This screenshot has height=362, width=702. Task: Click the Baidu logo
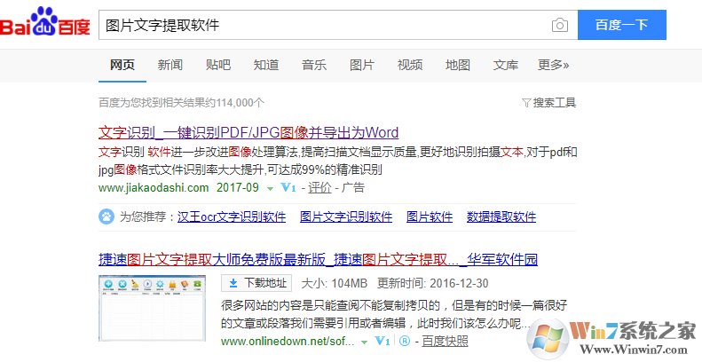[45, 26]
